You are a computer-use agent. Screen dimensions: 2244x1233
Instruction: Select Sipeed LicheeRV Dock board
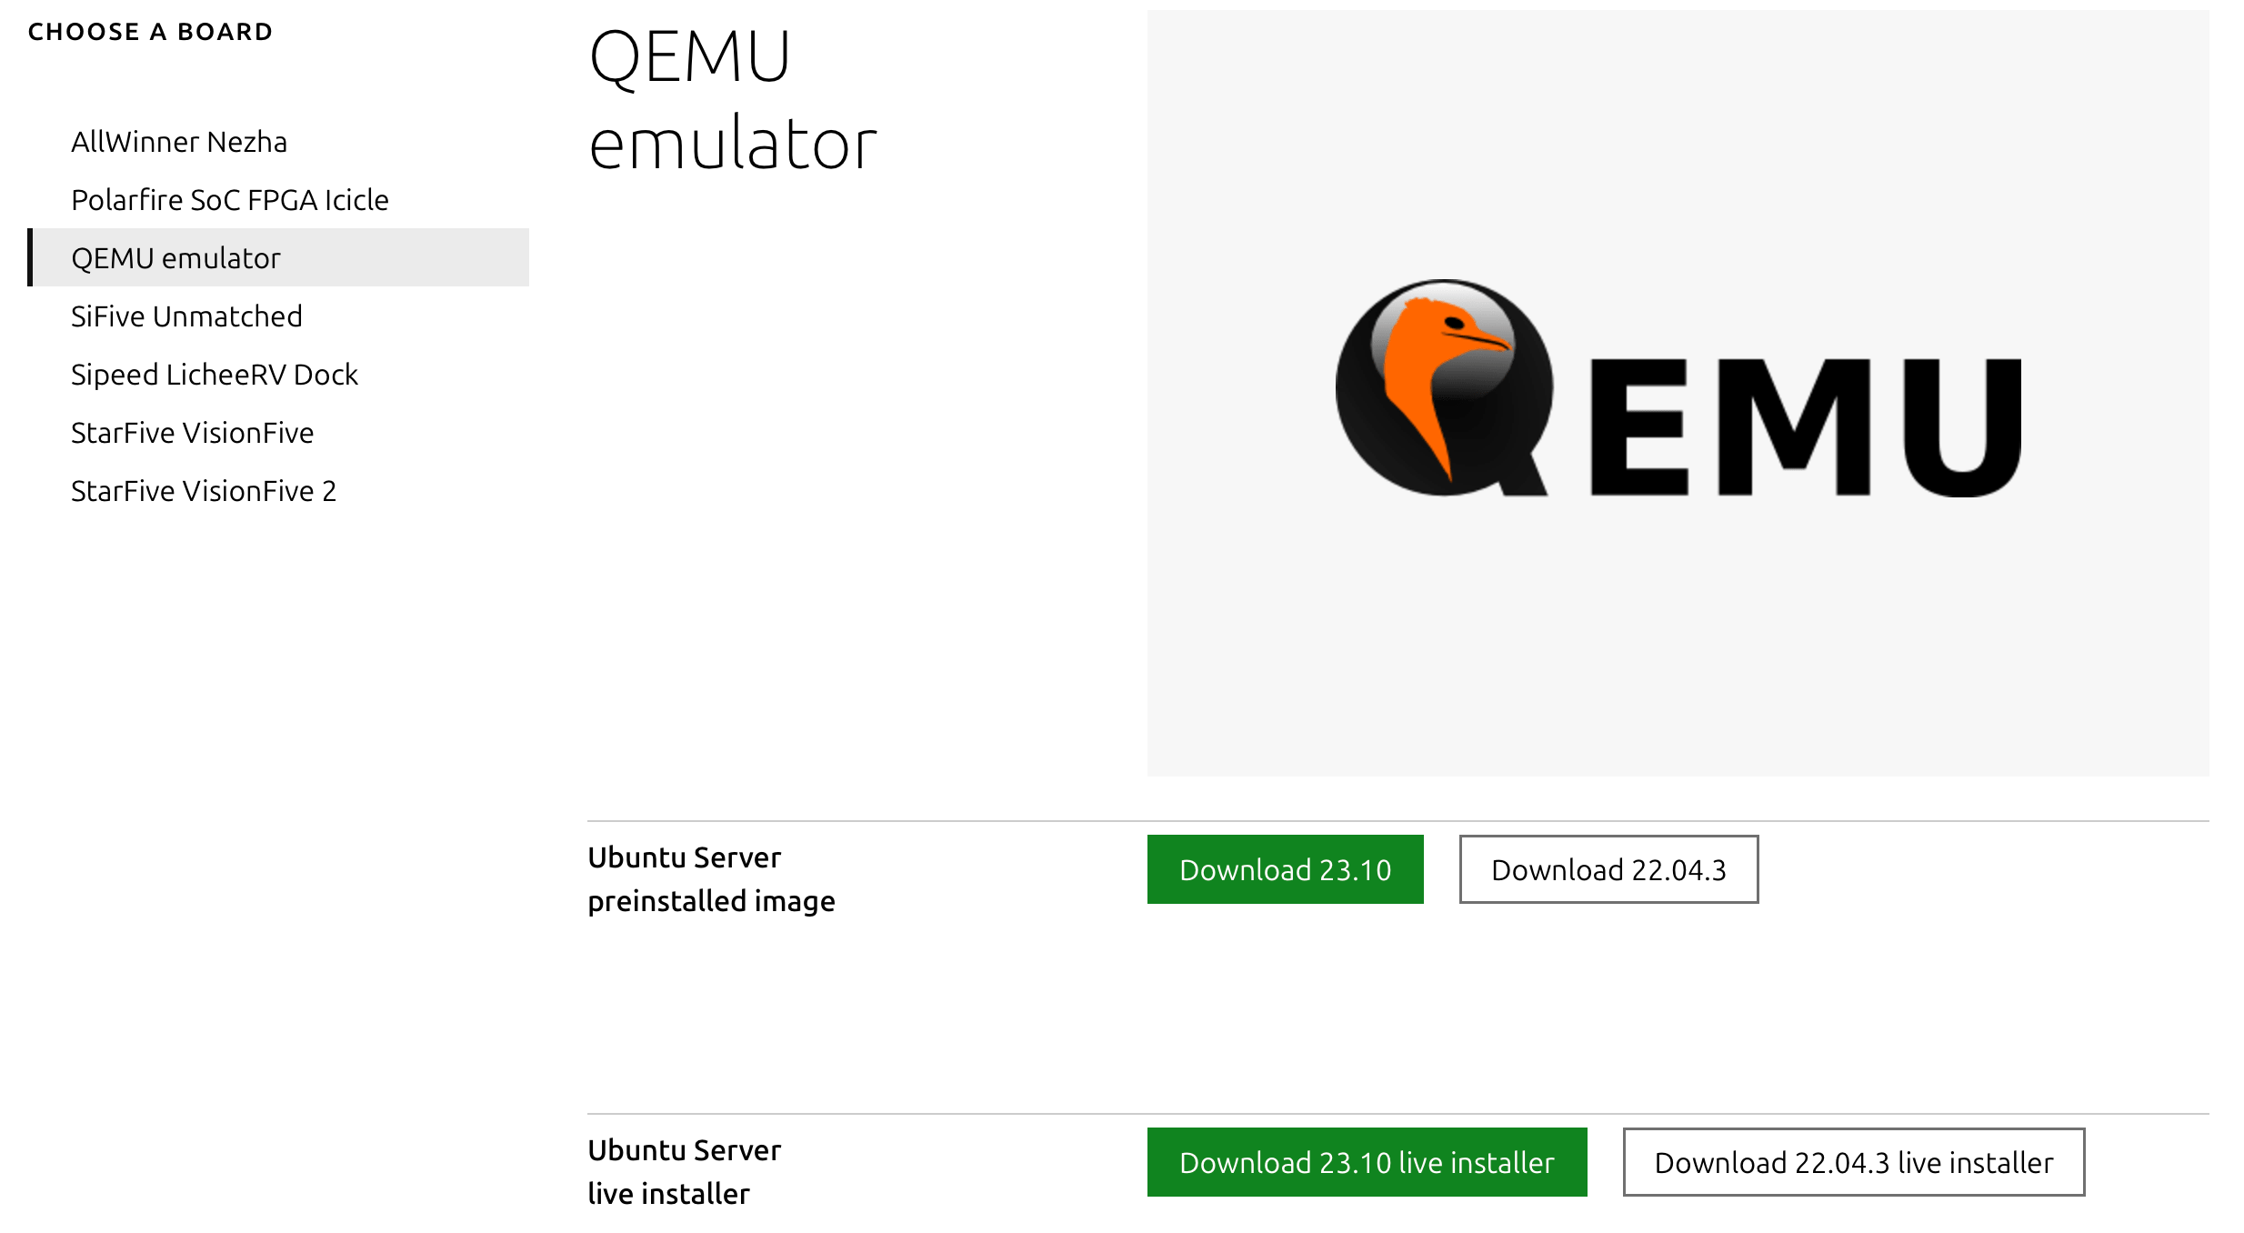214,374
